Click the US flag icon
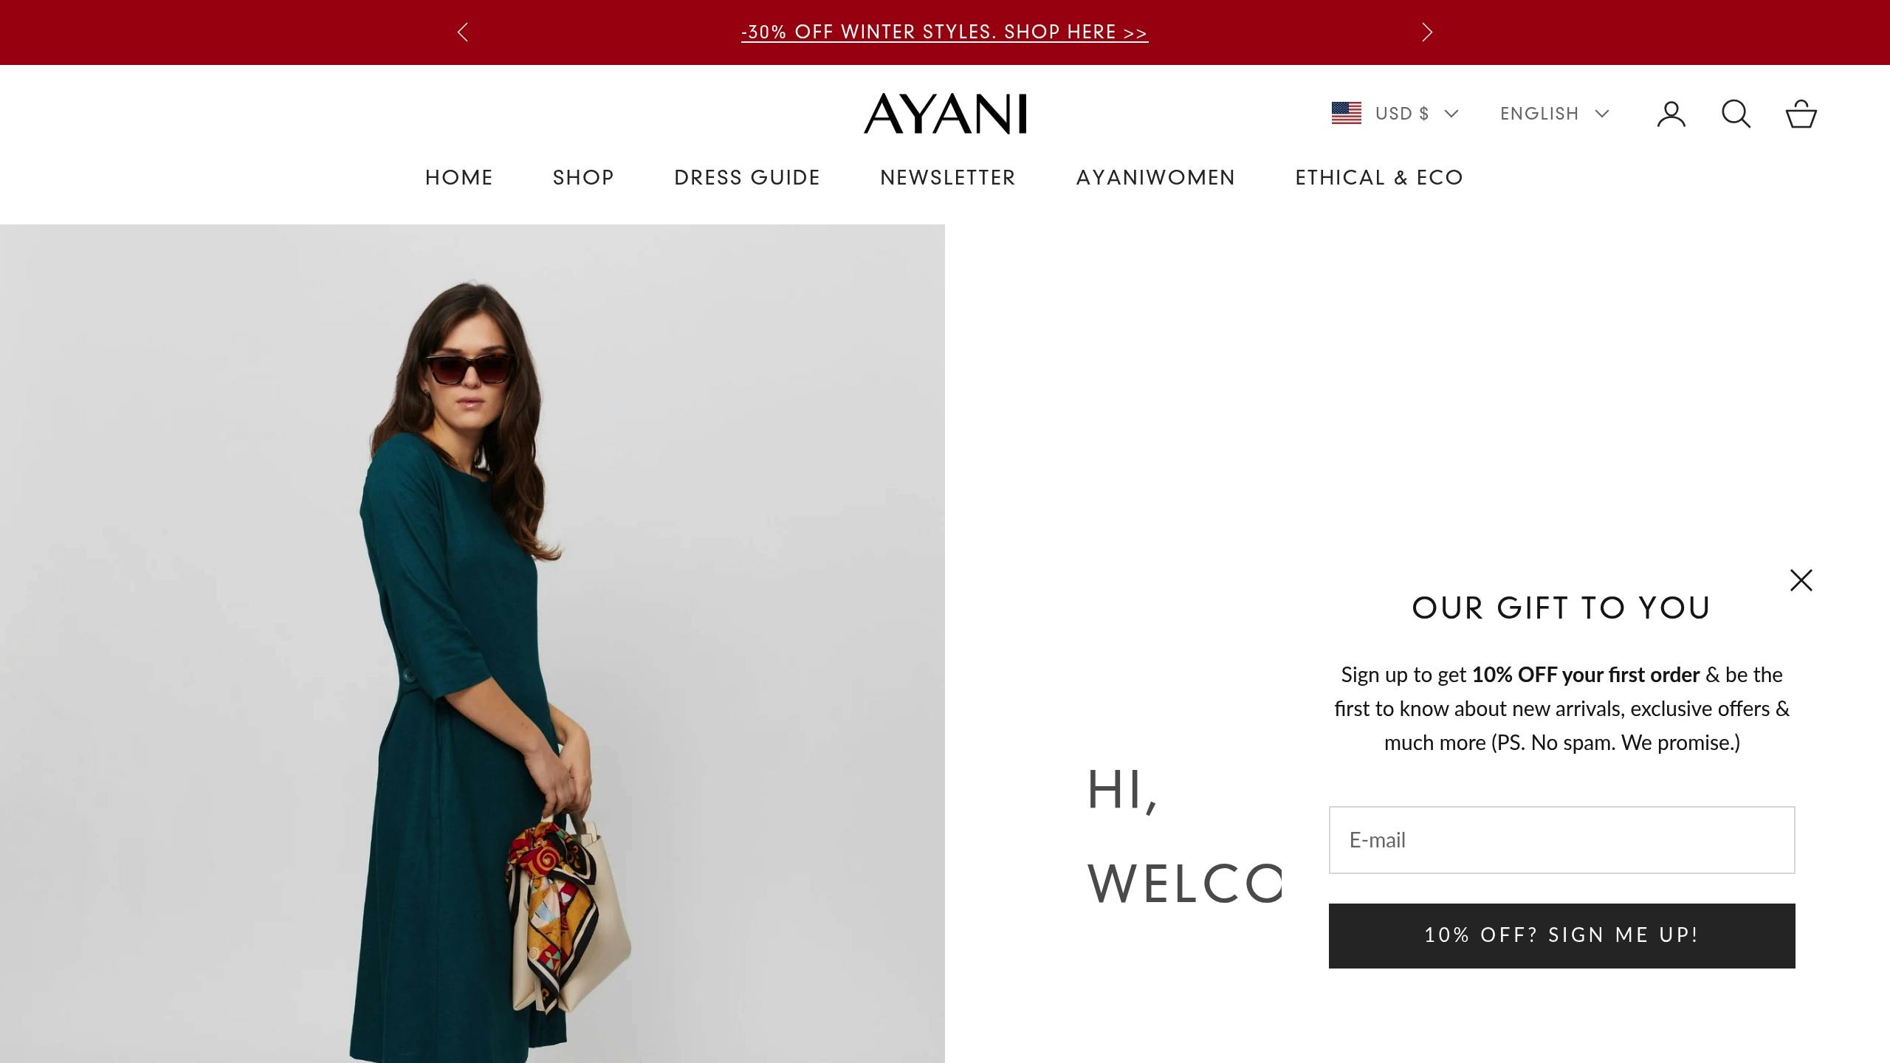The width and height of the screenshot is (1890, 1063). [1346, 113]
